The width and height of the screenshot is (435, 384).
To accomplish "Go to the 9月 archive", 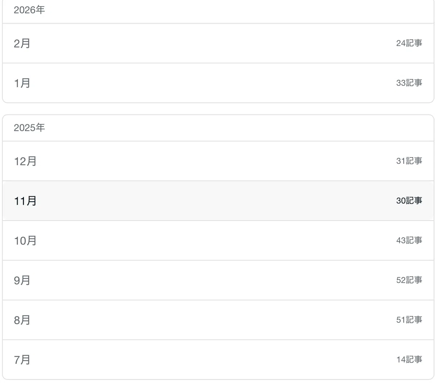I will point(218,280).
